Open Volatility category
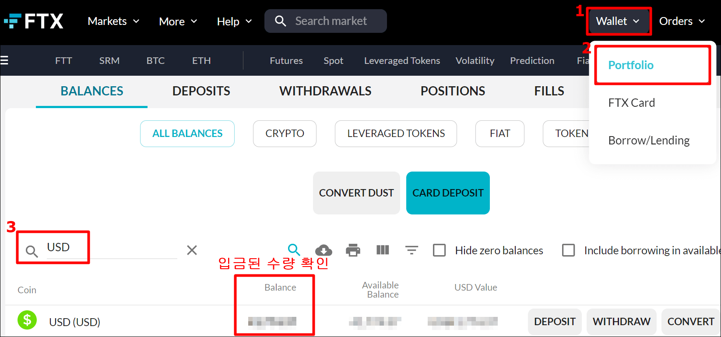 [475, 60]
